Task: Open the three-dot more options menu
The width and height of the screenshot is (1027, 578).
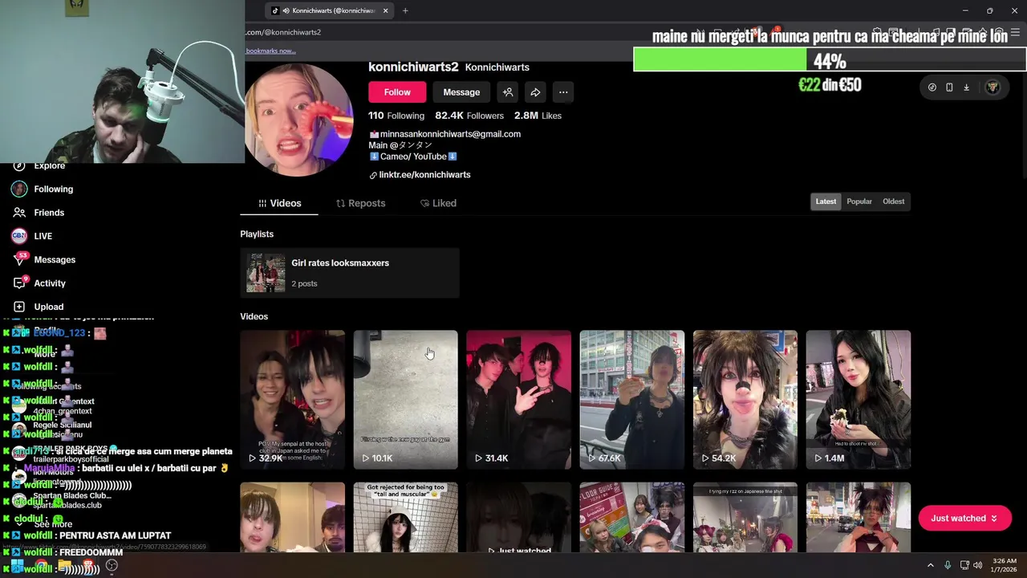Action: [x=563, y=92]
